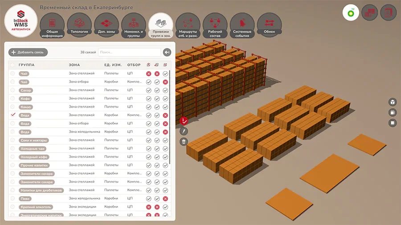Click the InStock WMS Автозапуск logo

21,21
